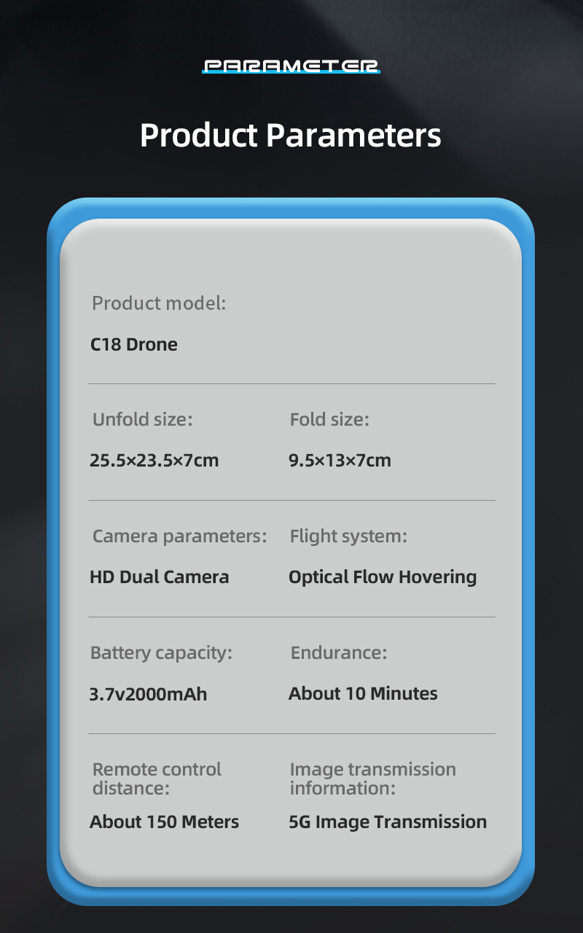The width and height of the screenshot is (583, 933).
Task: Click the Optical Flow Hovering text
Action: [x=383, y=577]
